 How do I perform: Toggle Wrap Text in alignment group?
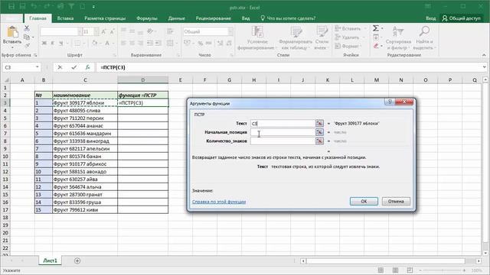[170, 31]
